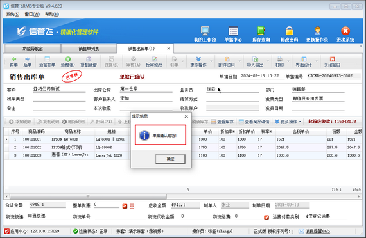Open 消息提醒中心 link in status bar
Screen dimensions: 366x238
[x=317, y=231]
